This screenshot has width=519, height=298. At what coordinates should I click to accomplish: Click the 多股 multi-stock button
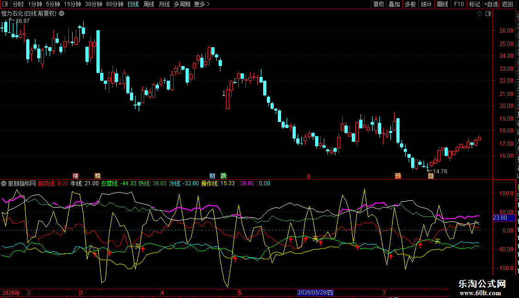410,4
